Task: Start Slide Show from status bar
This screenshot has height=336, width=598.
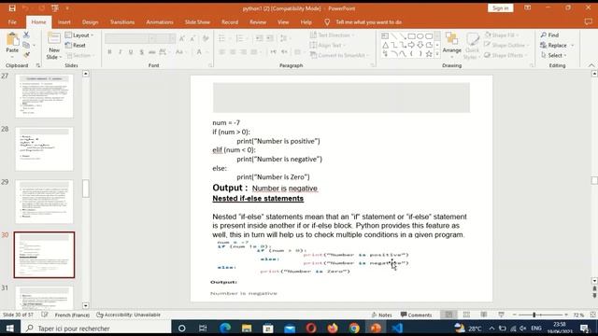Action: [x=501, y=315]
